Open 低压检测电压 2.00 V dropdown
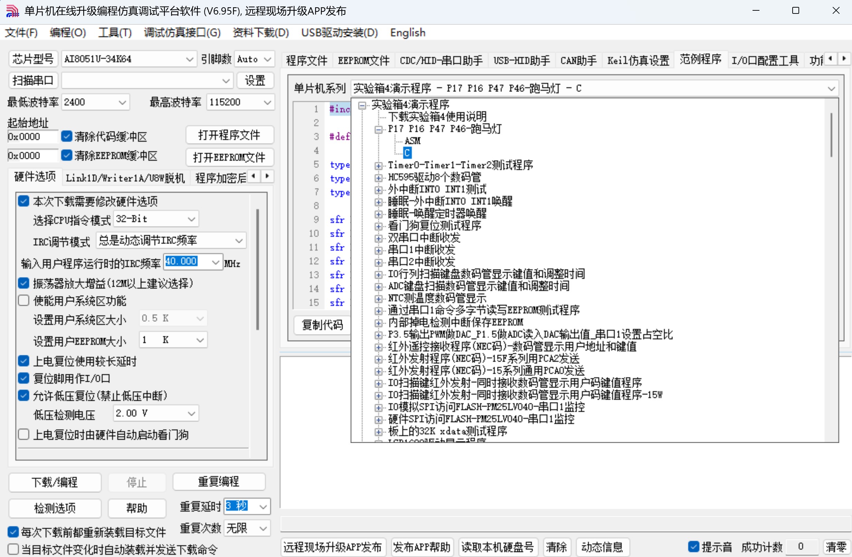 192,413
